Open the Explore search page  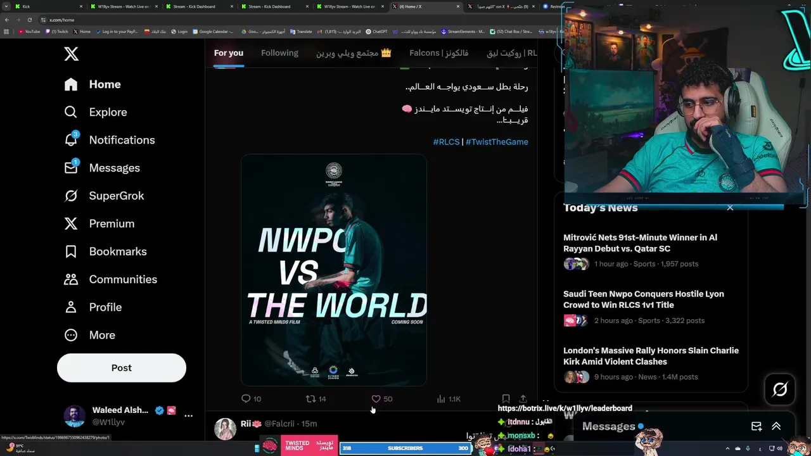[x=96, y=112]
